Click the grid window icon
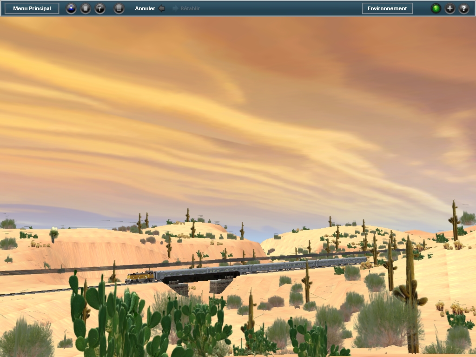 pos(119,8)
